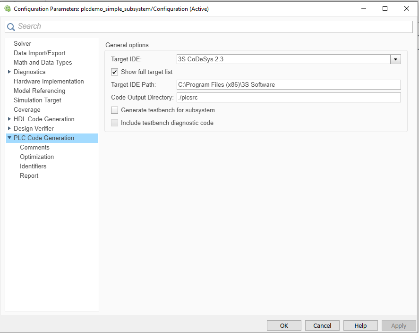Click the search magnifier icon

(x=11, y=27)
